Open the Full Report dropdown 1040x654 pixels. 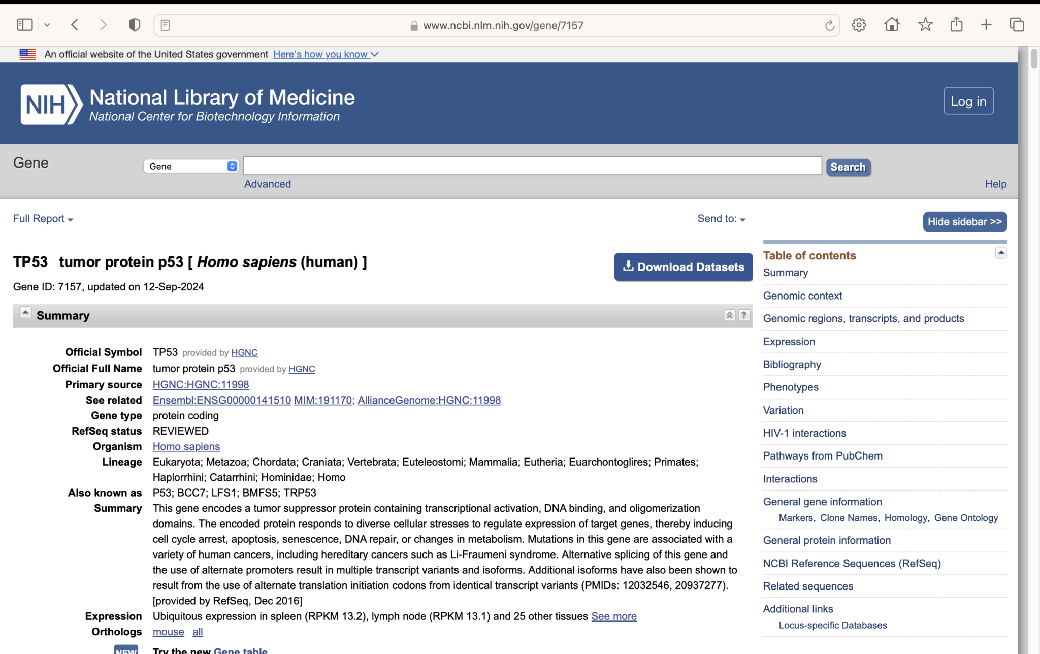[42, 219]
